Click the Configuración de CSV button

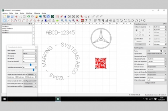pos(30,81)
